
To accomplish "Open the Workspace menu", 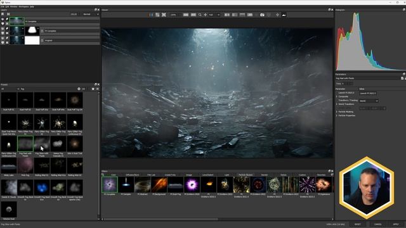I will (23, 6).
